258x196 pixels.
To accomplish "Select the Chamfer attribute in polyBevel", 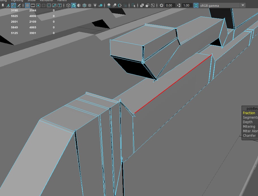I will [249, 136].
